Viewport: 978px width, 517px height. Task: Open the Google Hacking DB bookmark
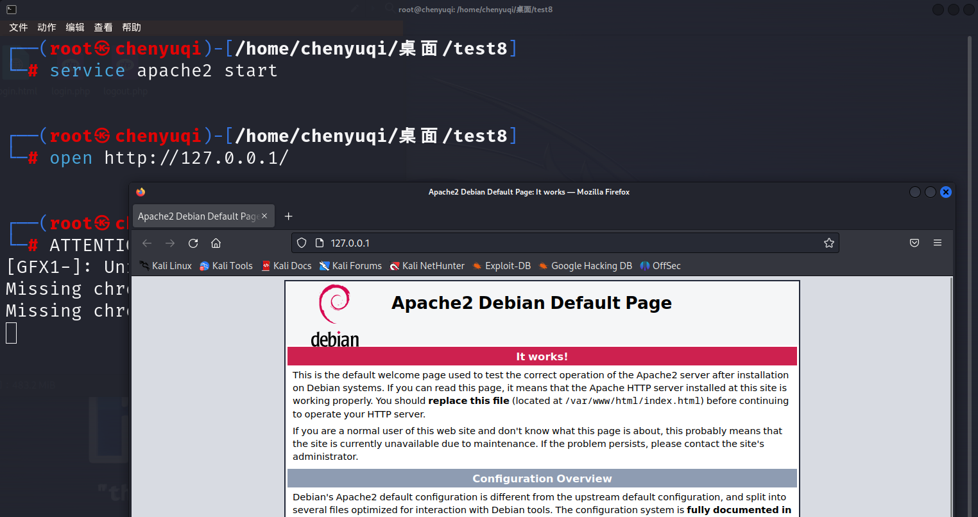click(585, 266)
